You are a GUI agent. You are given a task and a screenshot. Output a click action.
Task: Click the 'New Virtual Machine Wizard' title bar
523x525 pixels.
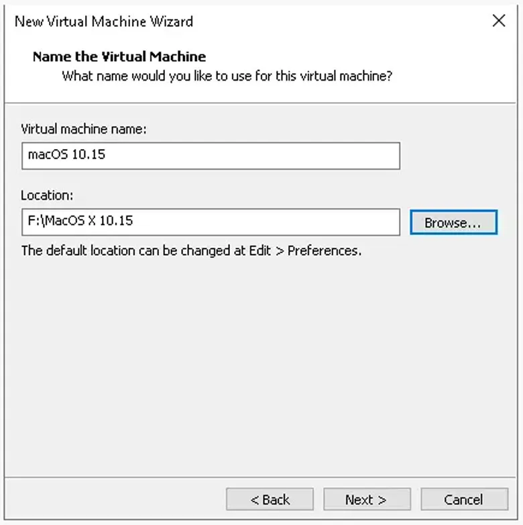104,21
